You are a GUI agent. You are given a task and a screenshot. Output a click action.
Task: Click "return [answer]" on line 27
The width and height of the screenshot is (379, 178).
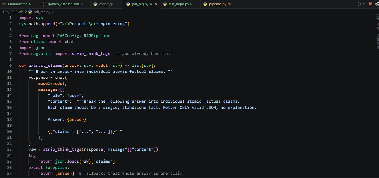[x=56, y=173]
